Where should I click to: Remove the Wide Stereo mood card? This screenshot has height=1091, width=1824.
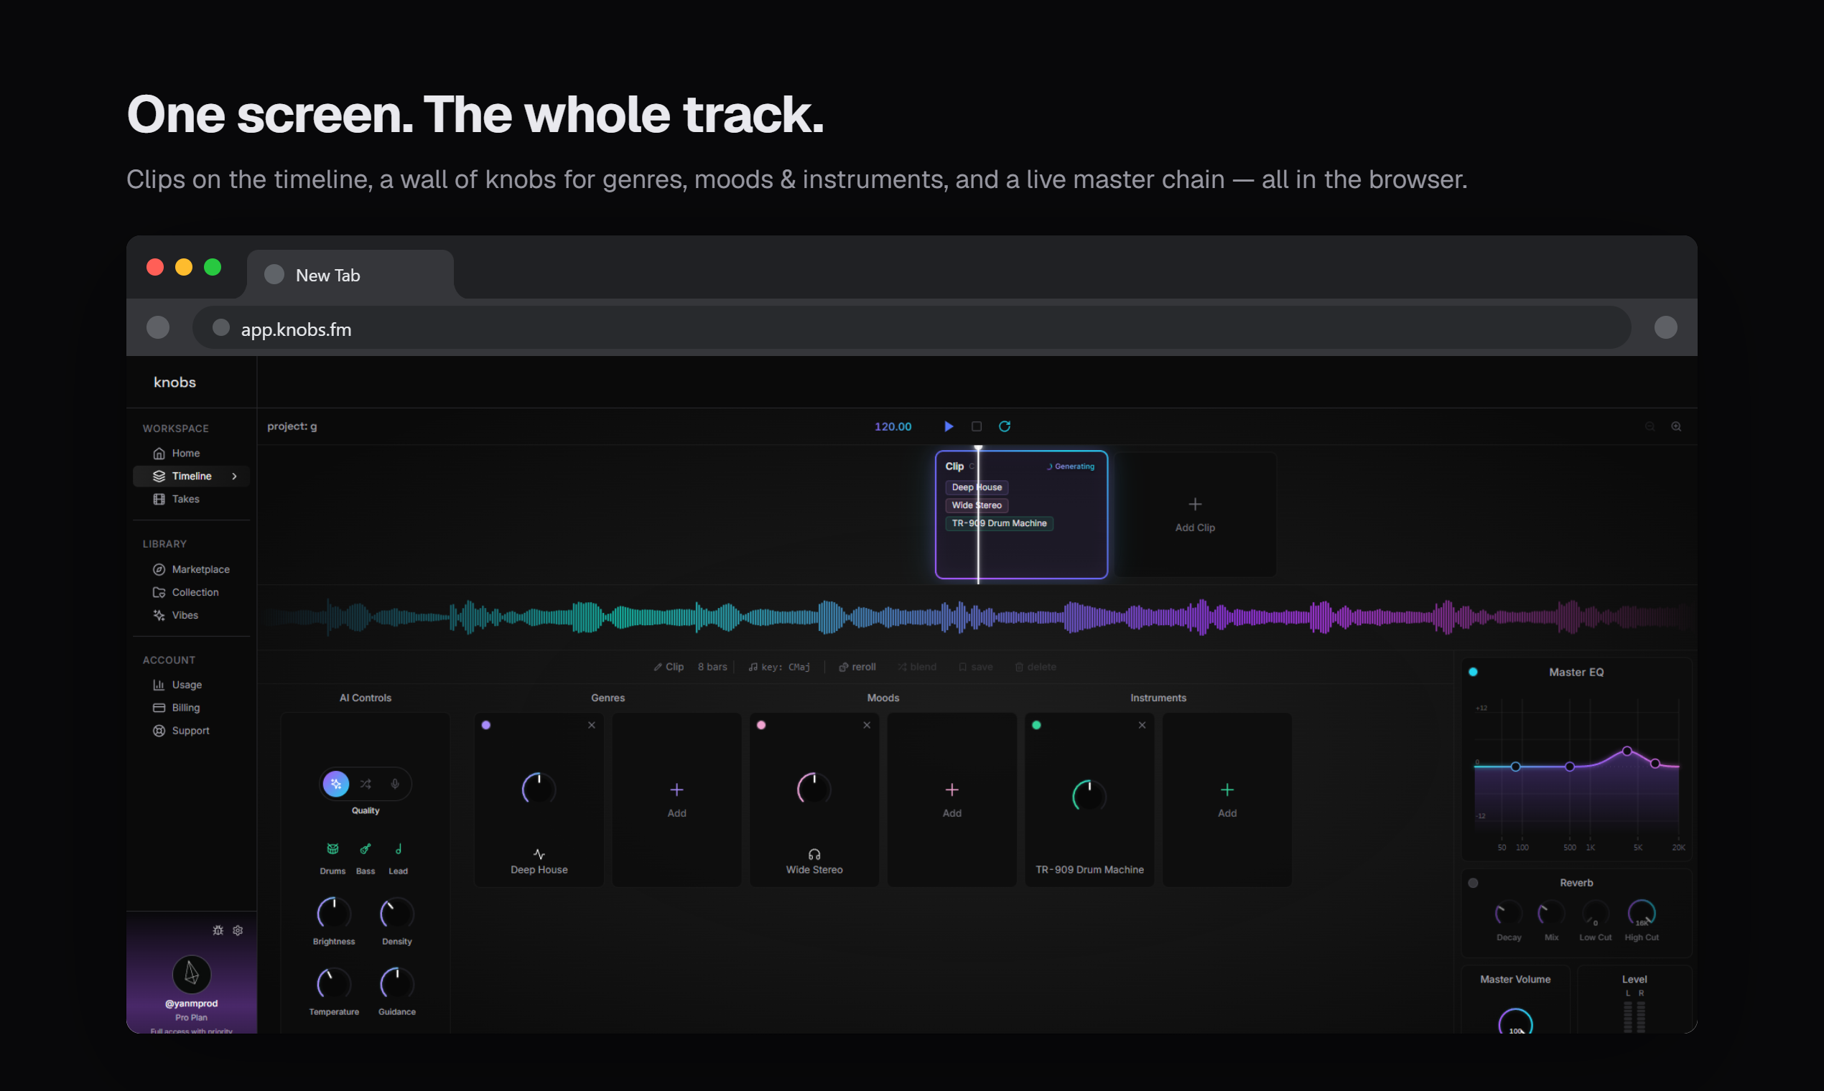point(866,725)
